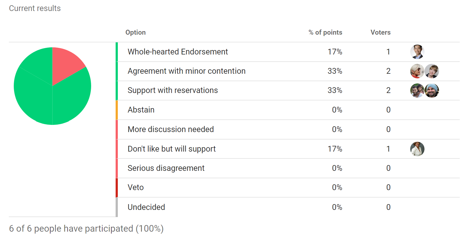This screenshot has height=241, width=468.
Task: Click the participation summary text
Action: [86, 229]
